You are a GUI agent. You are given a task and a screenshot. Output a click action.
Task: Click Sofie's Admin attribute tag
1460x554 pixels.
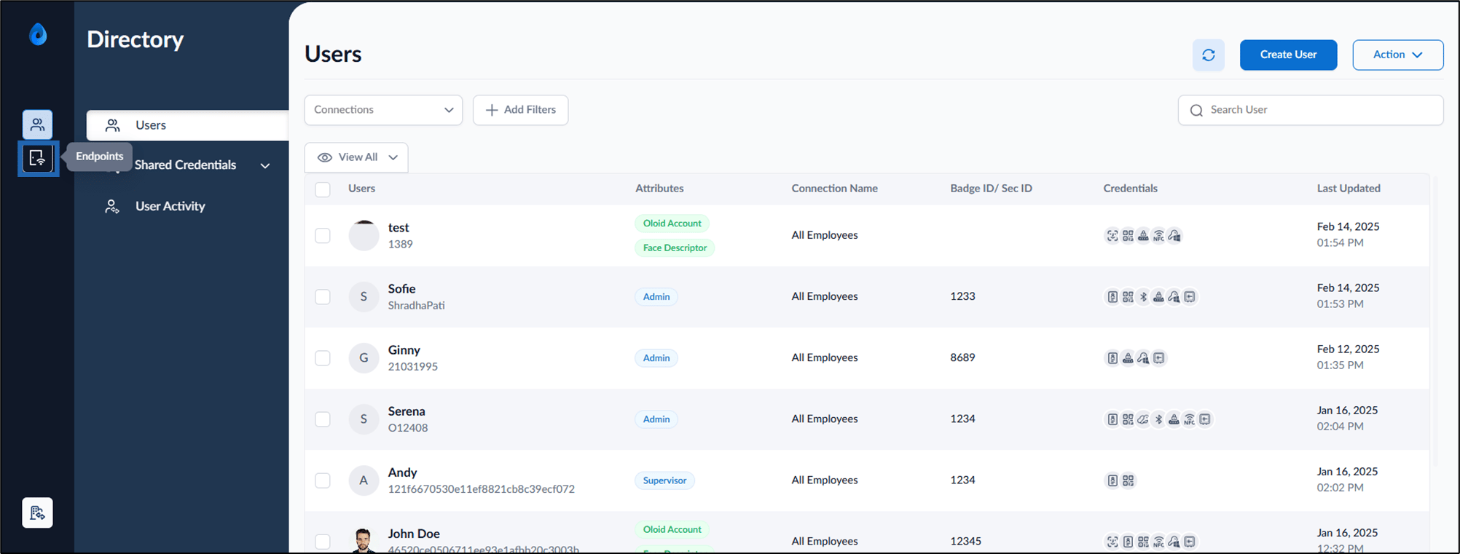(656, 297)
